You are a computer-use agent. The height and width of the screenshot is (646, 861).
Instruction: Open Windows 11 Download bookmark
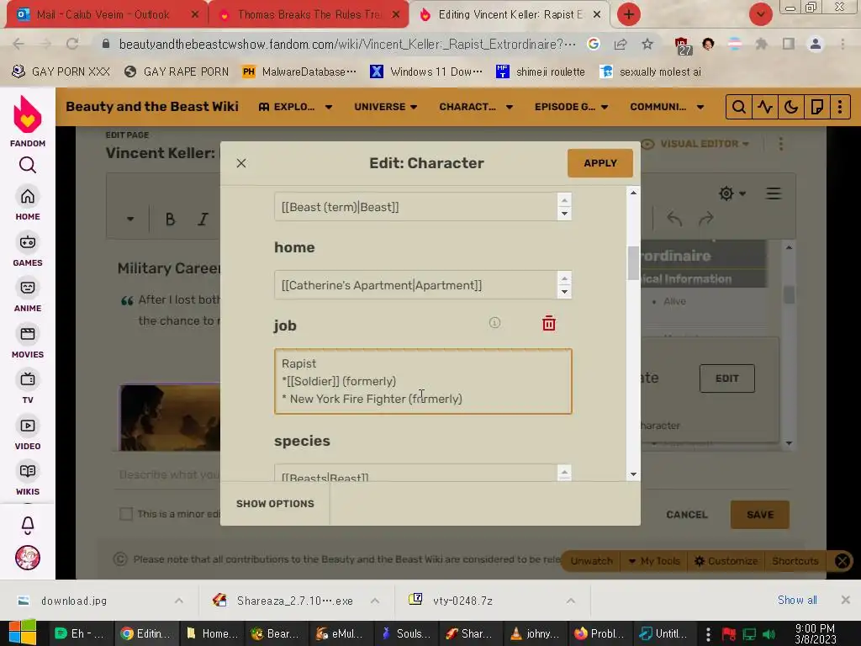(426, 72)
